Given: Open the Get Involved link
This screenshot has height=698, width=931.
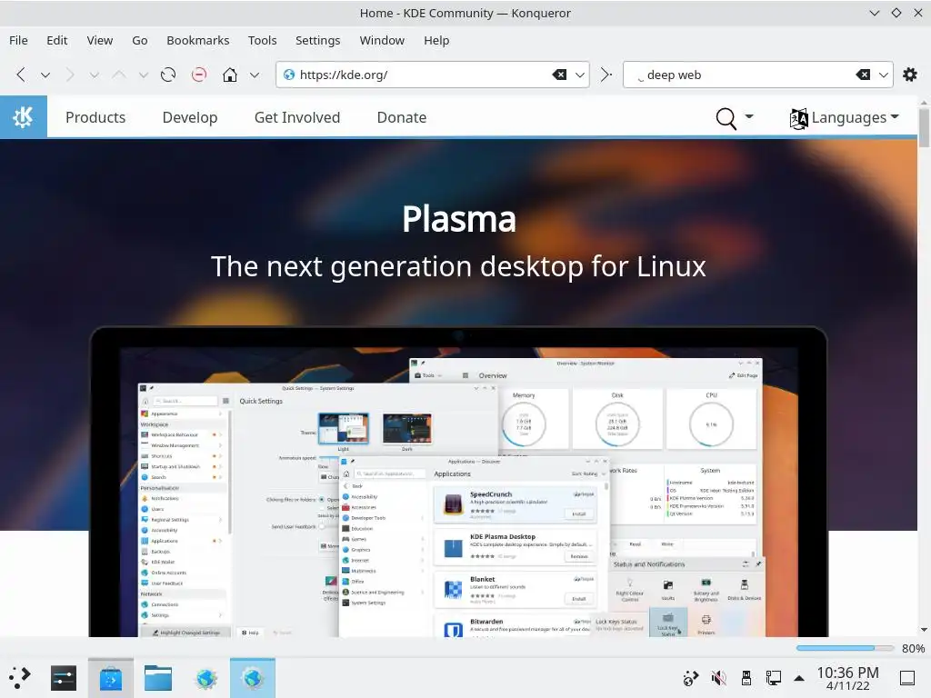Looking at the screenshot, I should (x=297, y=117).
